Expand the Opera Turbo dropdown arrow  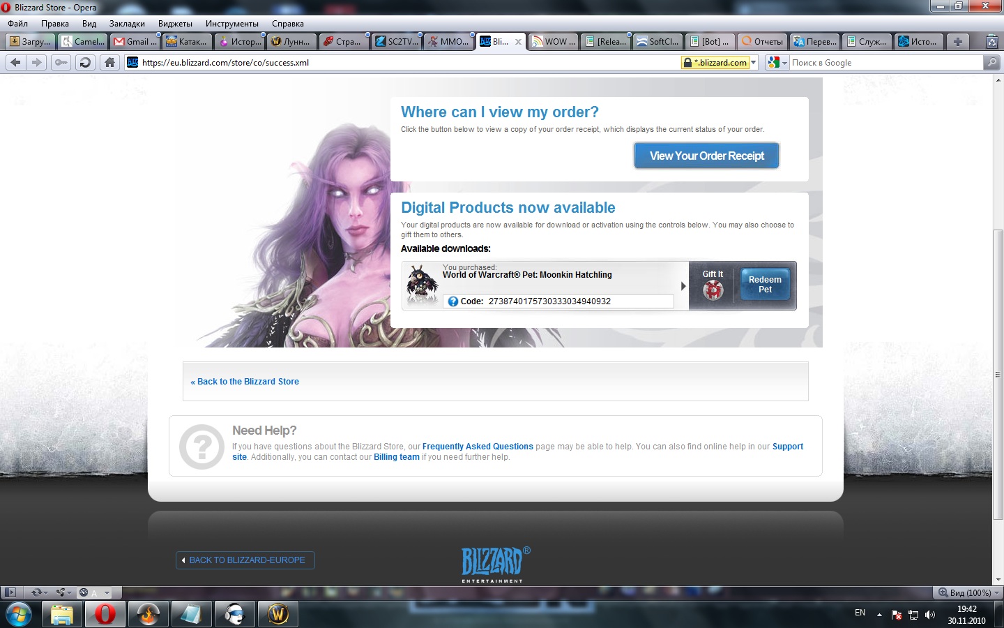[107, 593]
